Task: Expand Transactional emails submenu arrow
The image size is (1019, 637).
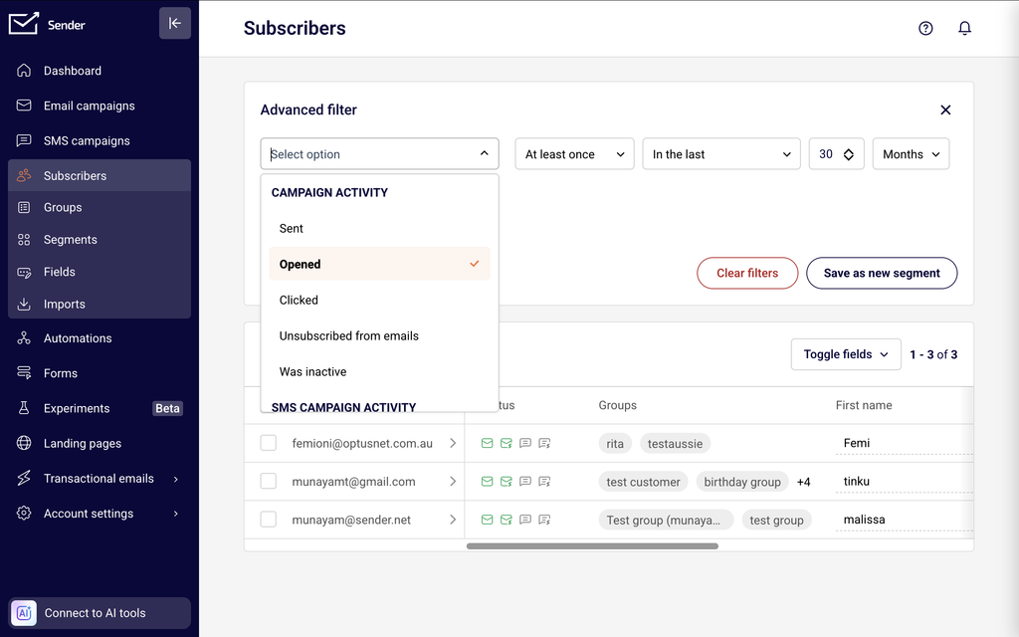Action: [176, 479]
